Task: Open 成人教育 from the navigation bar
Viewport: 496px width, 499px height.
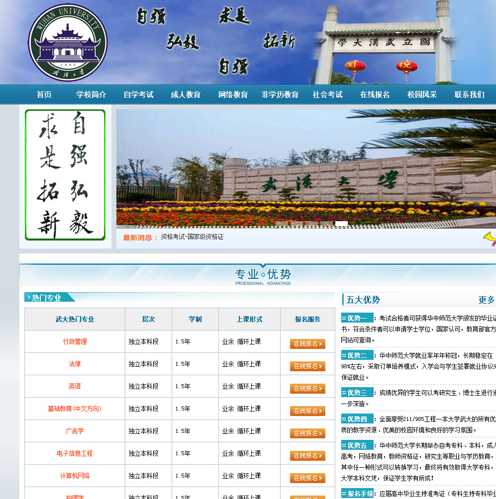Action: pyautogui.click(x=186, y=94)
